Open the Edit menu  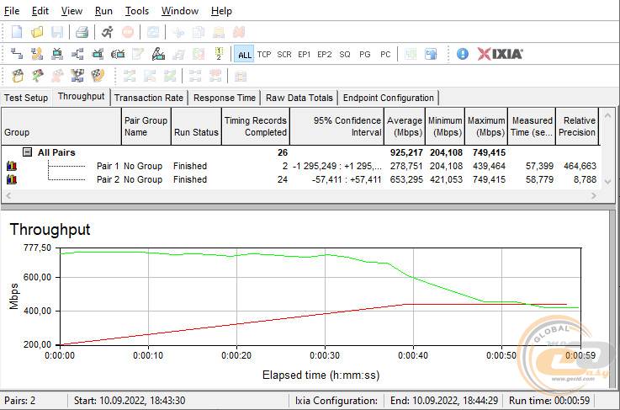point(40,11)
